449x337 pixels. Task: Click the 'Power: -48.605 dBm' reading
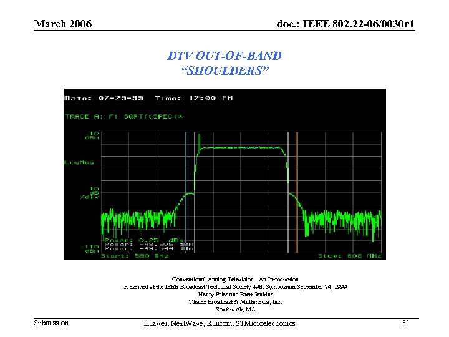click(x=149, y=245)
